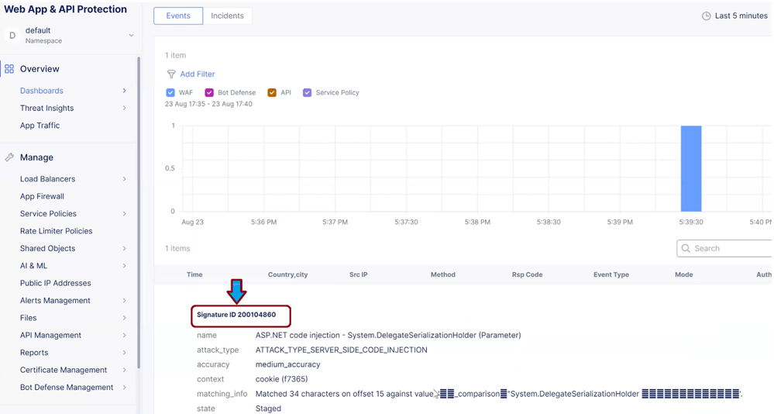The image size is (774, 414).
Task: Click the Manage wrench icon
Action: [x=9, y=157]
